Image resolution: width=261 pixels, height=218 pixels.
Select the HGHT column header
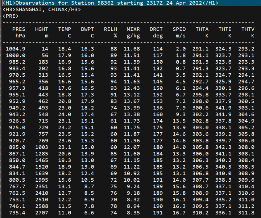[x=42, y=29]
